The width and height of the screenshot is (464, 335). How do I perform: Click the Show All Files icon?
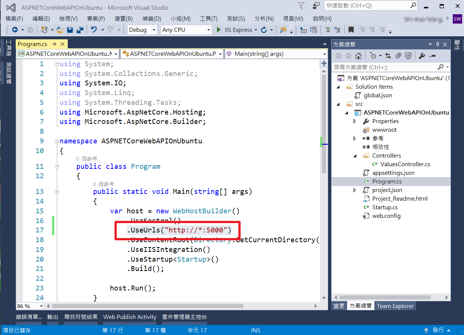point(408,56)
